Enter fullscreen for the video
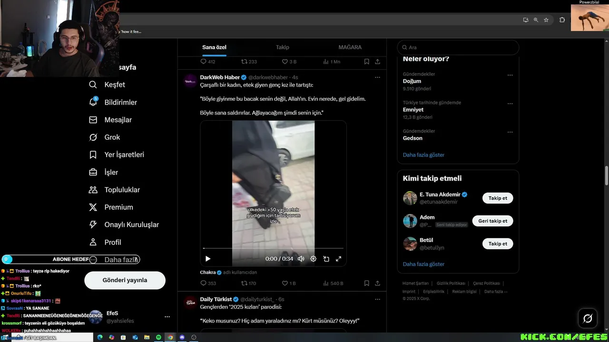Screen dimensions: 609x342 (x=338, y=259)
